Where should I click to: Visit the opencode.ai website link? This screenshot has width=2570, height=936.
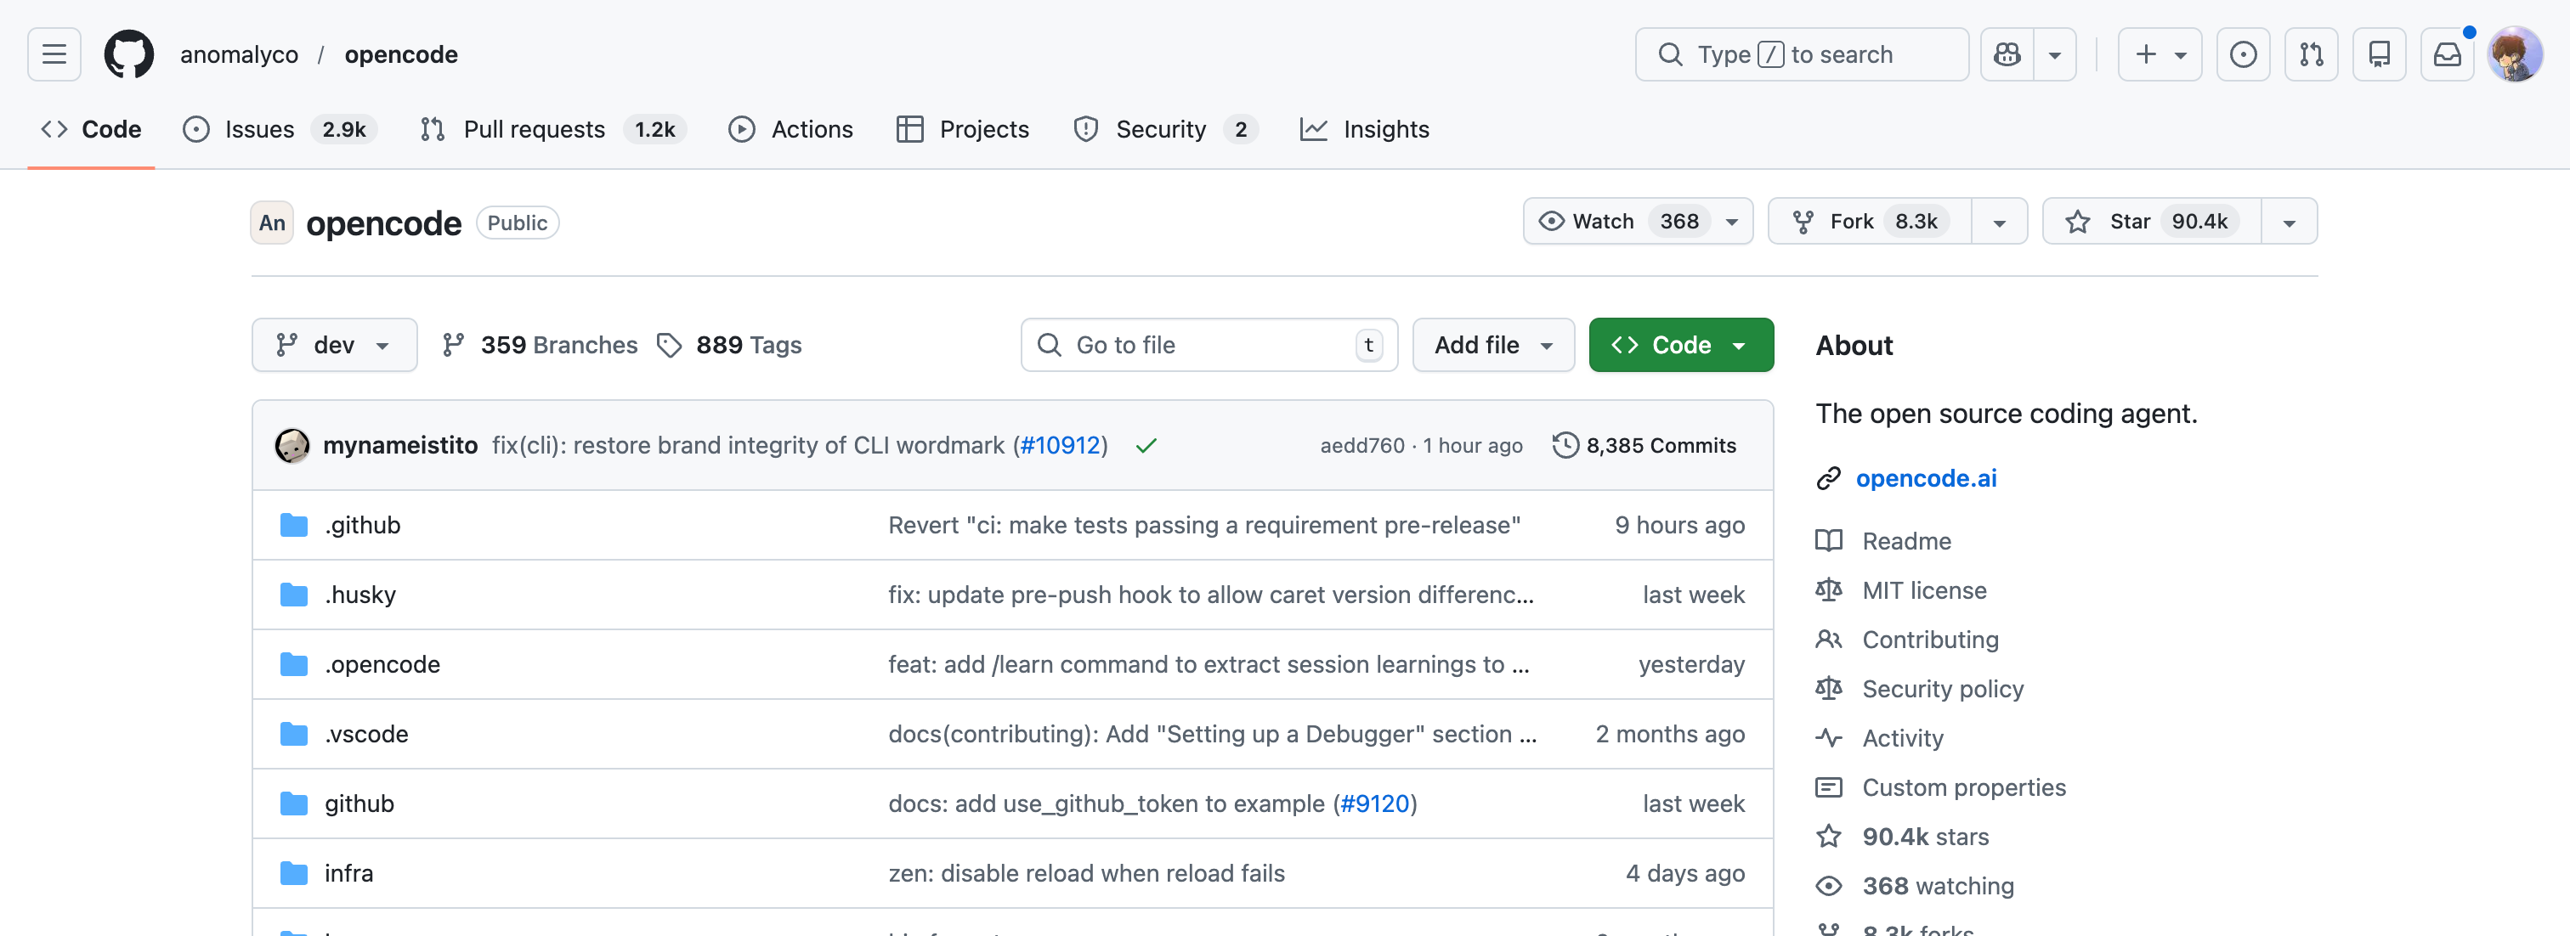click(x=1926, y=478)
